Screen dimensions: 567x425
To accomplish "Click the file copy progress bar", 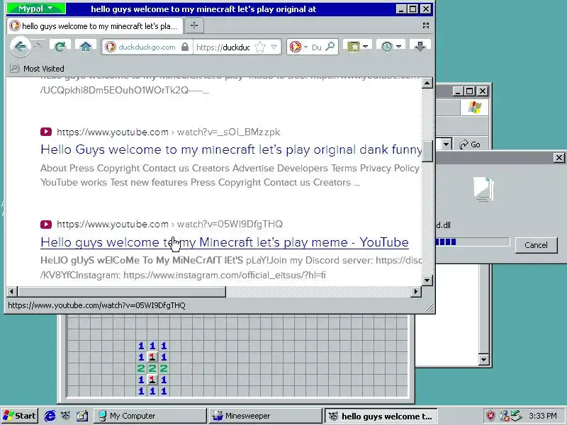I will [472, 242].
